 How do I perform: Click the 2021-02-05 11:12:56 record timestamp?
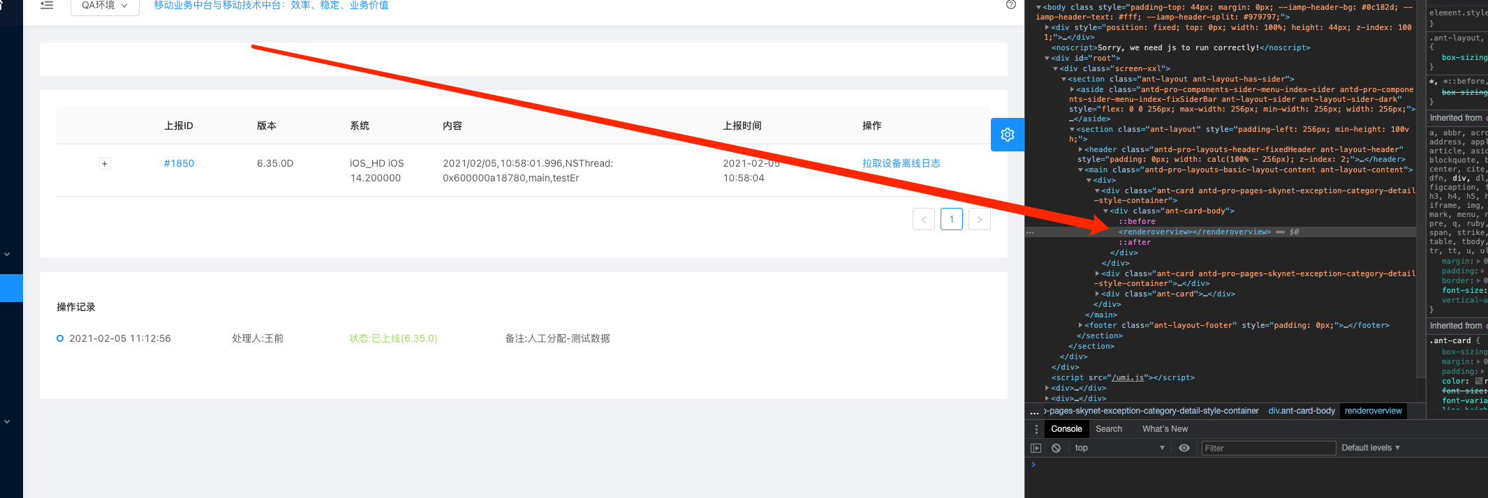pyautogui.click(x=120, y=338)
